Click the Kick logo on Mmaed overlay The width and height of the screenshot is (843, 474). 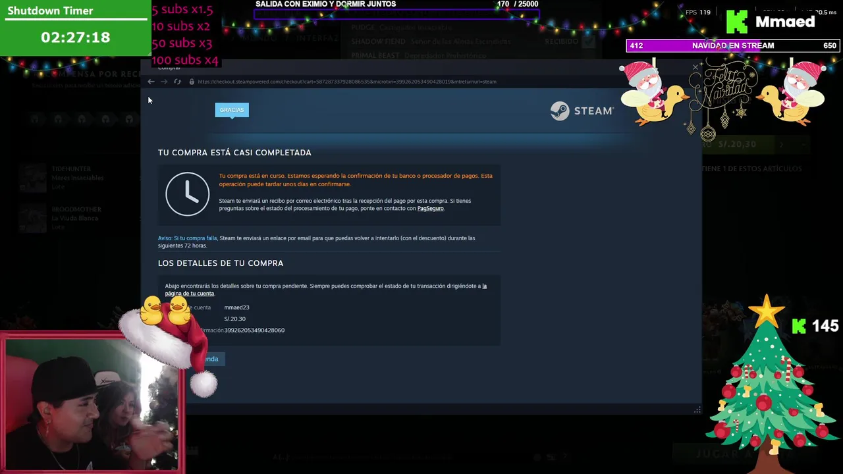[x=737, y=22]
